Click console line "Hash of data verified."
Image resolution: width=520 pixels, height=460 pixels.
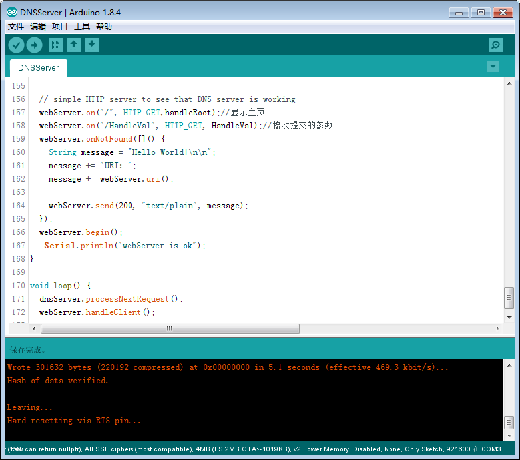[57, 381]
